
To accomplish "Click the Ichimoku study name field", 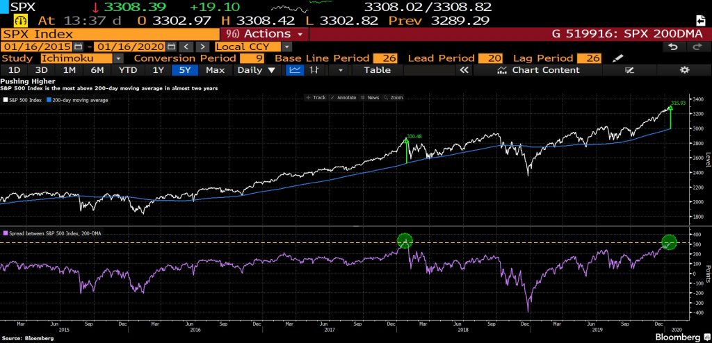I will click(x=76, y=58).
